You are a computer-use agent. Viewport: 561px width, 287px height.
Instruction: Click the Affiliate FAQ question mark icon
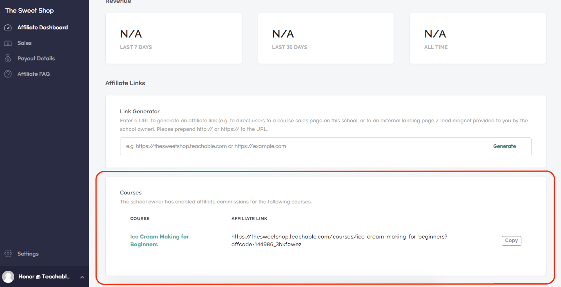(x=8, y=74)
